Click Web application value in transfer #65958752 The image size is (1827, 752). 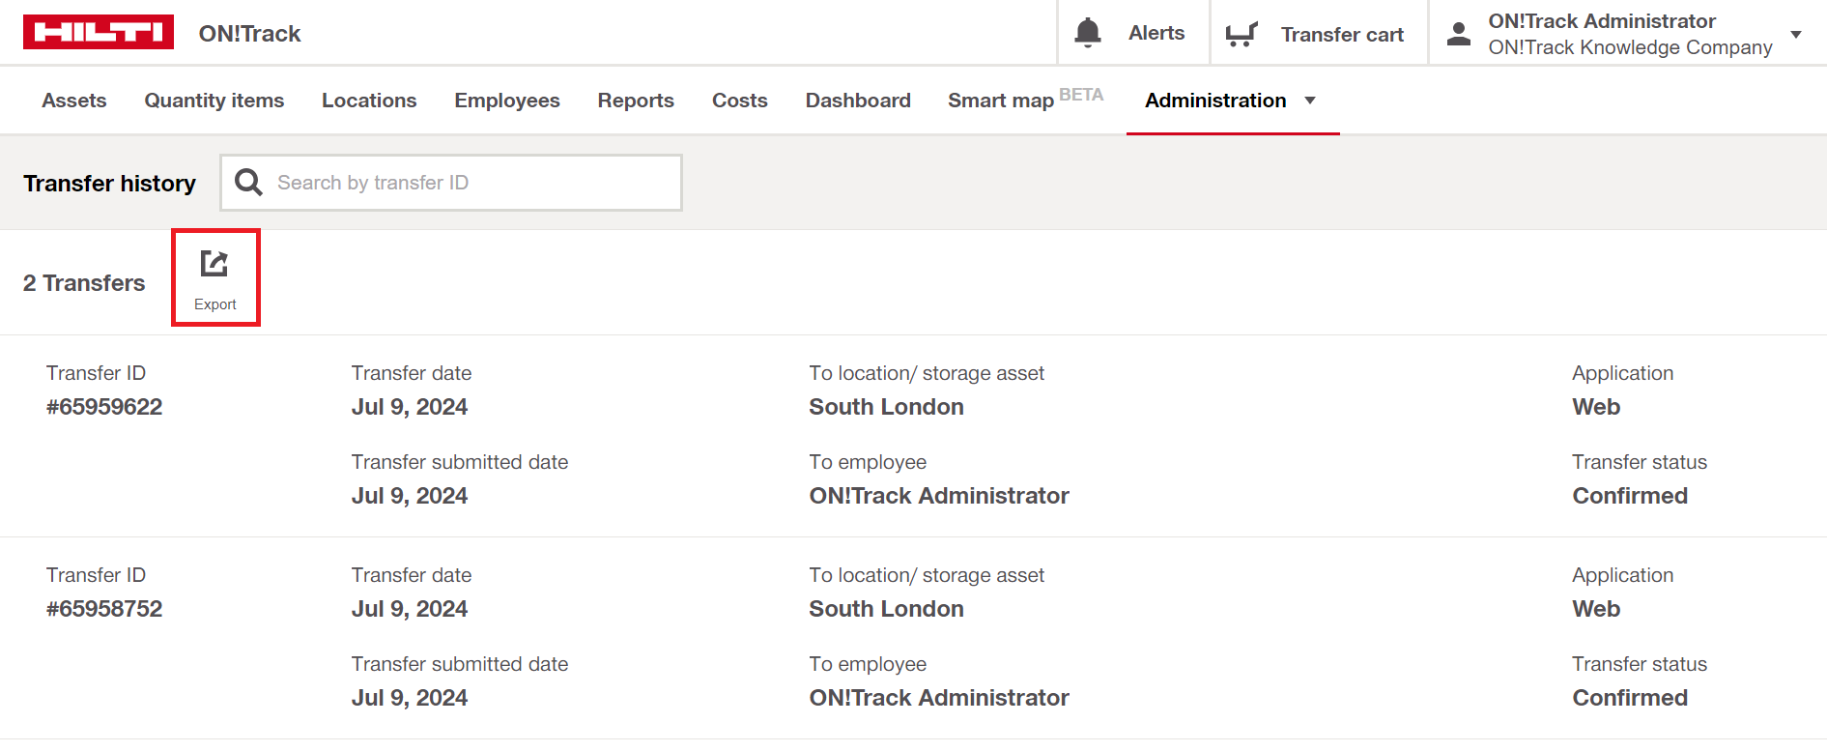1596,609
